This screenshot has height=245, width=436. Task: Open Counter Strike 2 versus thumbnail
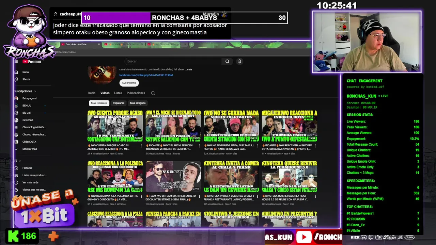coord(173,177)
